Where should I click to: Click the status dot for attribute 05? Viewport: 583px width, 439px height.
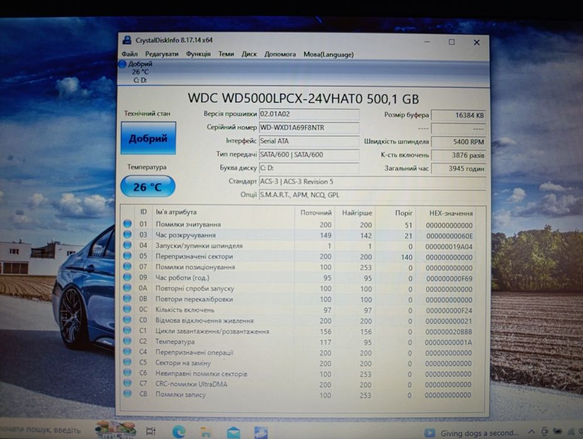point(127,256)
